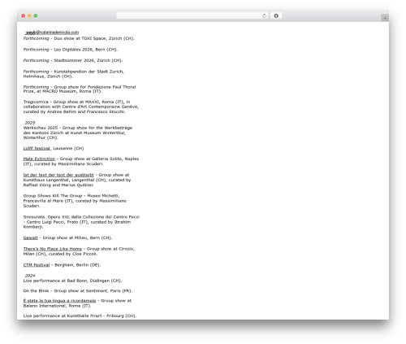This screenshot has height=344, width=406.
Task: Click the Les Digitales 2026, Bern entry
Action: [71, 50]
